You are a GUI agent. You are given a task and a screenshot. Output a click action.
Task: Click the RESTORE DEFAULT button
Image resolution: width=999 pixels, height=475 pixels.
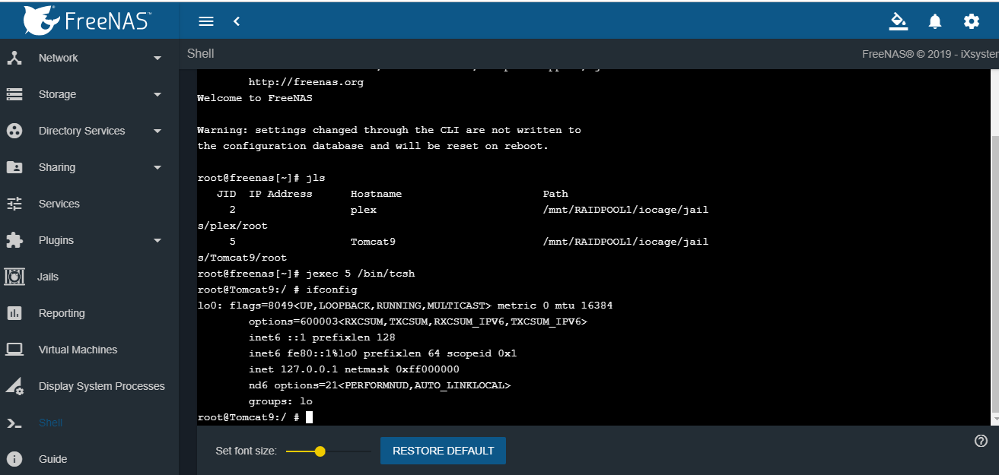[x=443, y=451]
